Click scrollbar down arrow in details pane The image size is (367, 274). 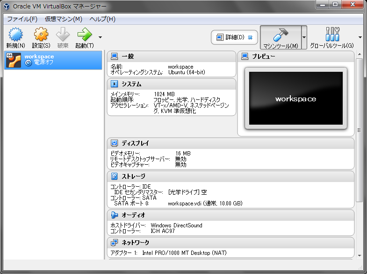click(x=360, y=256)
